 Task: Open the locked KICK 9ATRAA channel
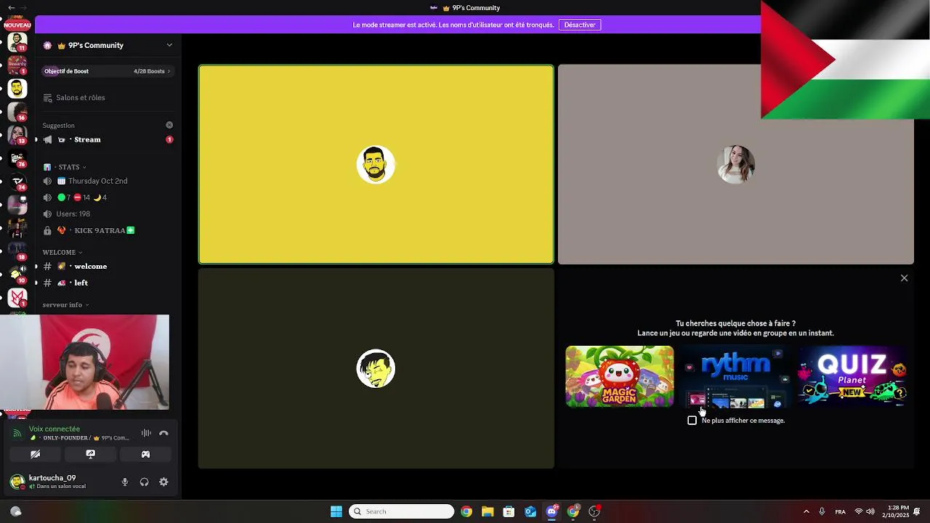(108, 230)
